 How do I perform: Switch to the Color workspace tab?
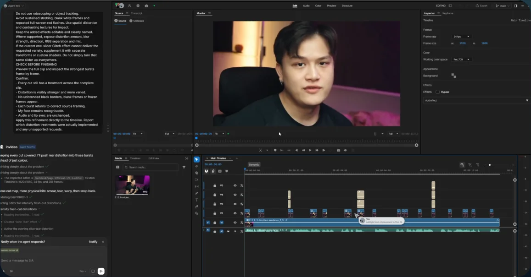[319, 6]
